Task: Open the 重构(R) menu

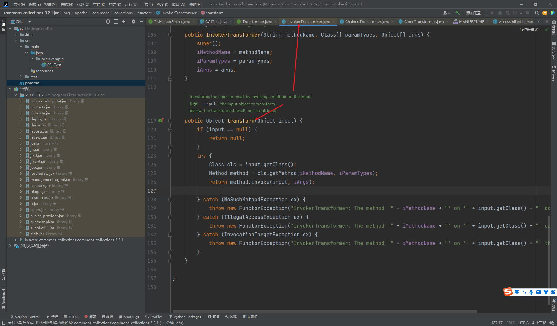Action: tap(99, 4)
